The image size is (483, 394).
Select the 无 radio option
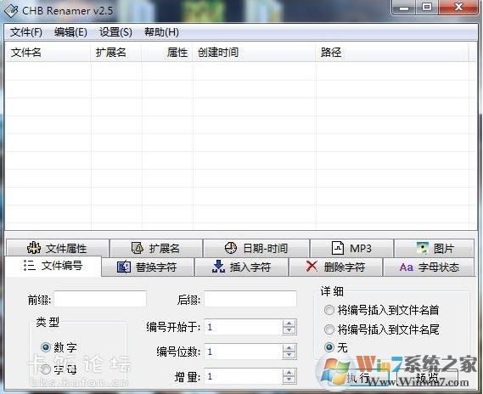pyautogui.click(x=329, y=347)
